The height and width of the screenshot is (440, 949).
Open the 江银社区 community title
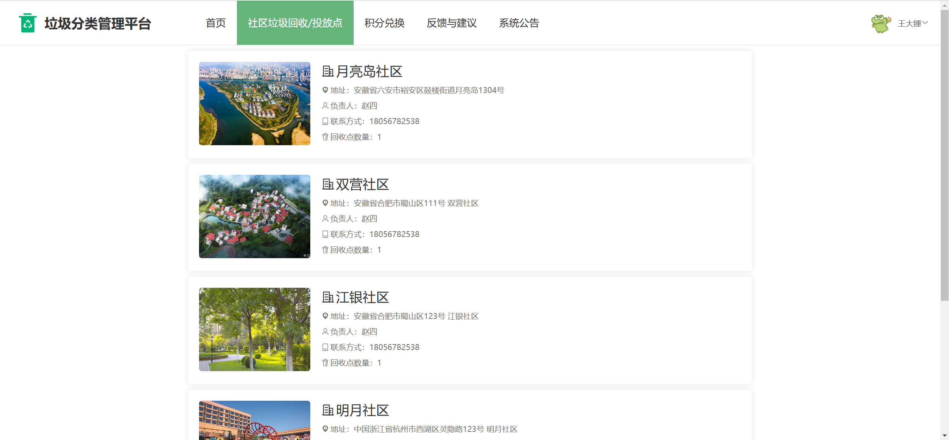(x=362, y=297)
